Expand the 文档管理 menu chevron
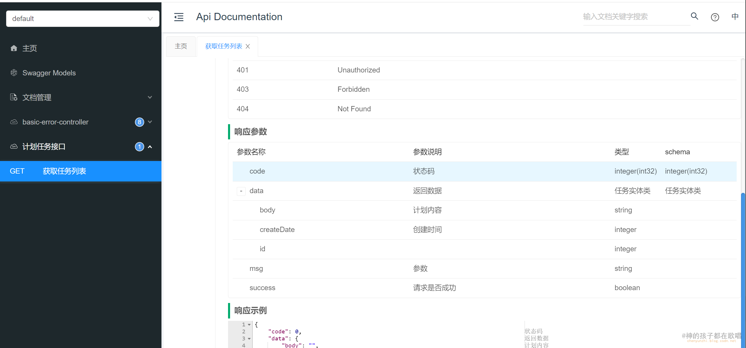Screen dimensions: 746x348 coord(150,97)
